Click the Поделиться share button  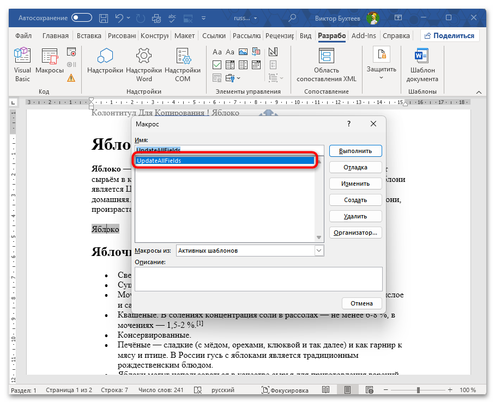pyautogui.click(x=450, y=35)
